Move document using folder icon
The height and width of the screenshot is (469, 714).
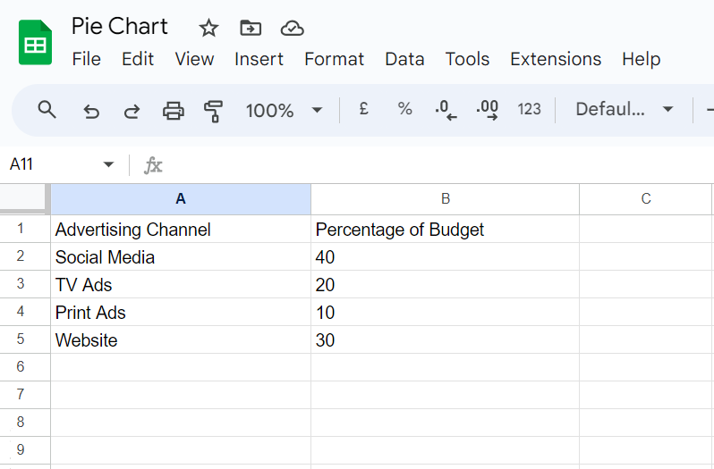pos(251,29)
